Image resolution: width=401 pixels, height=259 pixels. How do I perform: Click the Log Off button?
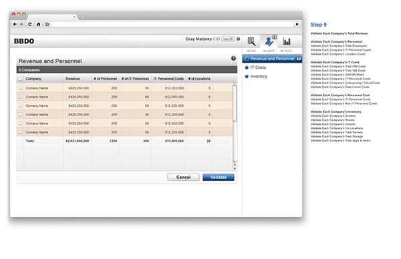pos(228,39)
